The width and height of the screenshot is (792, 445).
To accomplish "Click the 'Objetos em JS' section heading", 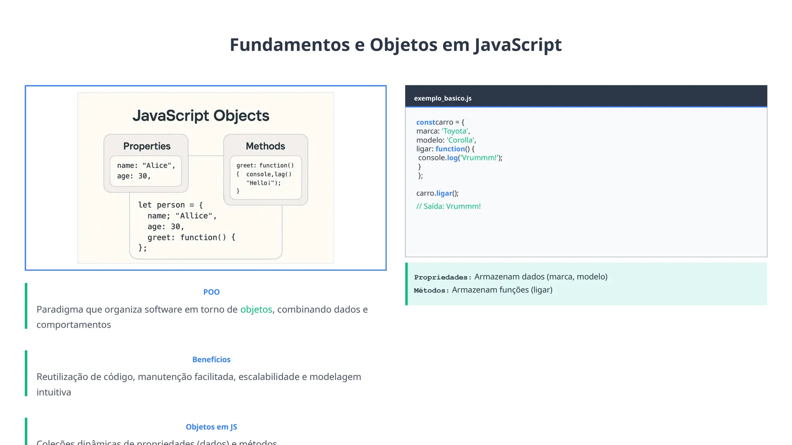I will click(x=211, y=427).
